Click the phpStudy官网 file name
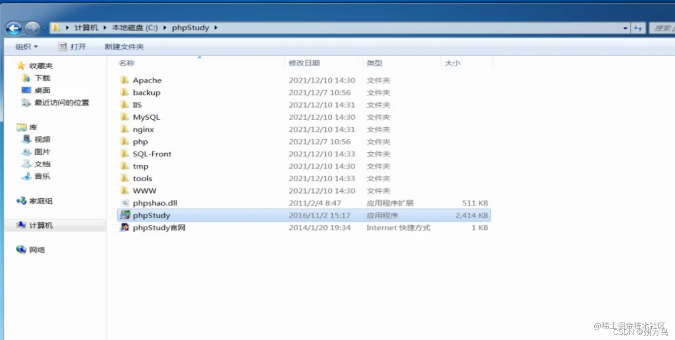Viewport: 675px width, 340px height. point(159,227)
